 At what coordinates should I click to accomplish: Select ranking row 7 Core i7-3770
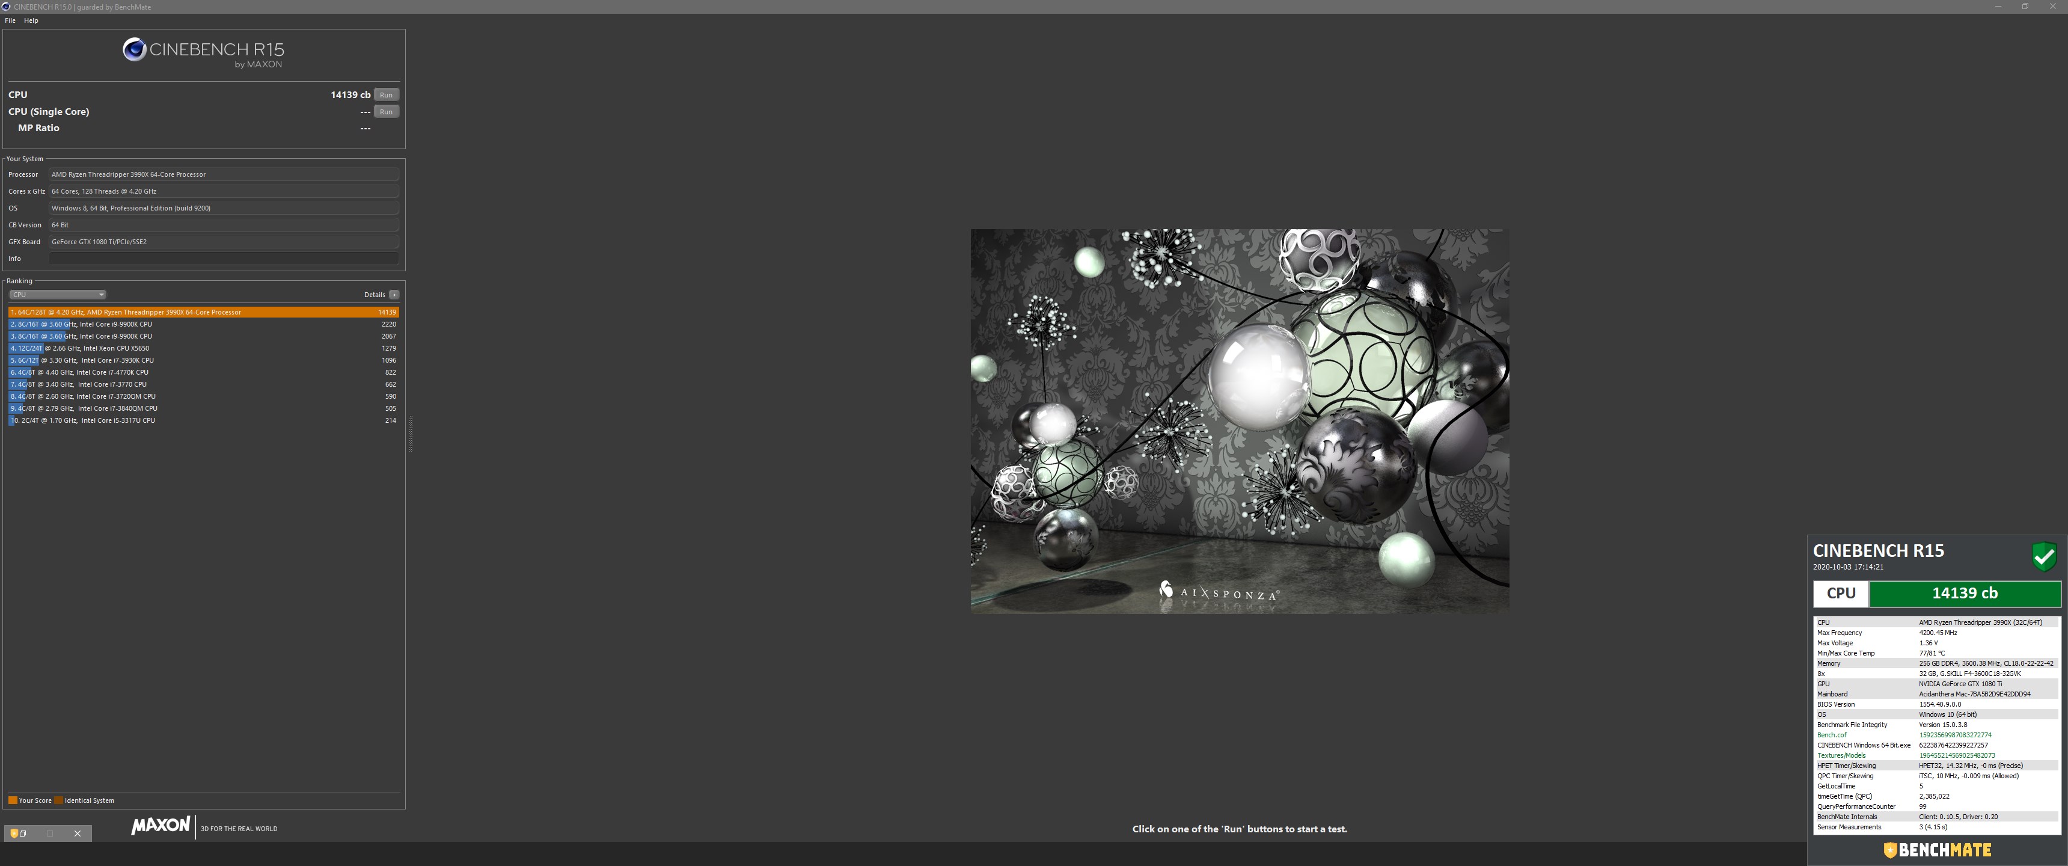[x=204, y=384]
